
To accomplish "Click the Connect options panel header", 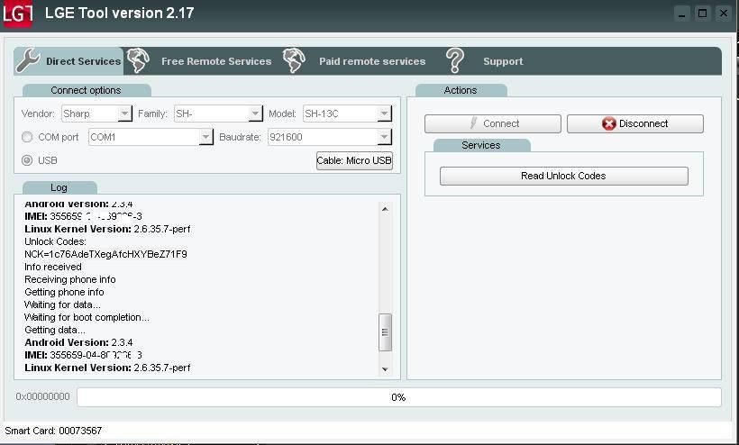I will pos(87,90).
